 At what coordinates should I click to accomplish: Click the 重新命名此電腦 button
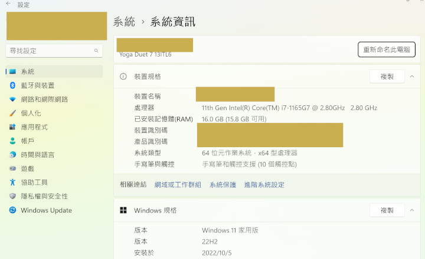[387, 49]
